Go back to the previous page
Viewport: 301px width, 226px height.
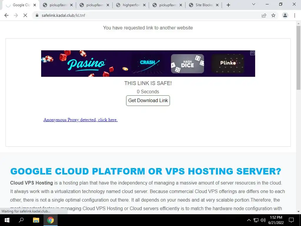coord(6,15)
